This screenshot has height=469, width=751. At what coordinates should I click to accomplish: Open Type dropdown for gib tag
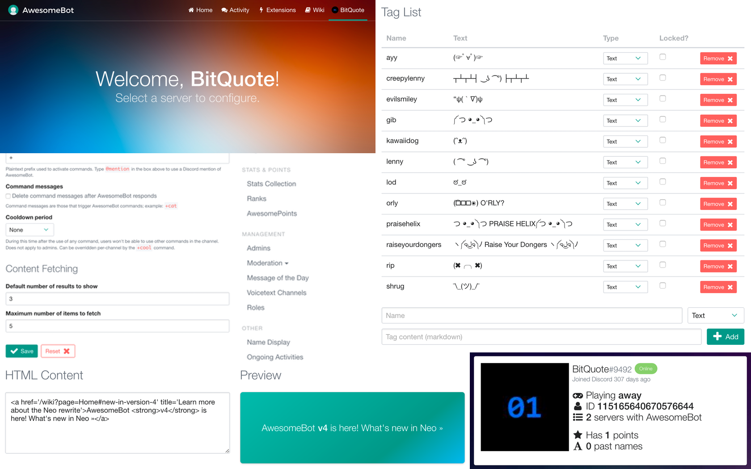click(625, 121)
